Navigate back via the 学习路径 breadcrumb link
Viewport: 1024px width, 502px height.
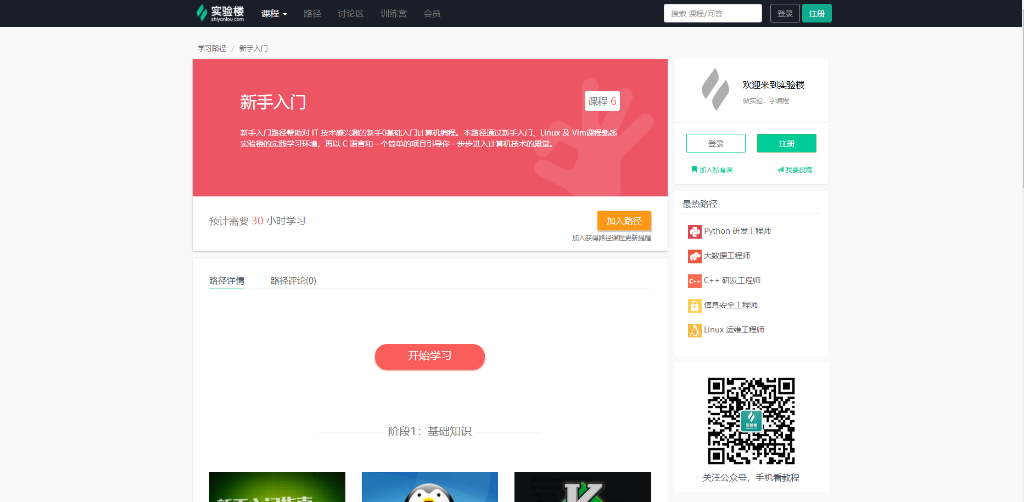click(211, 48)
